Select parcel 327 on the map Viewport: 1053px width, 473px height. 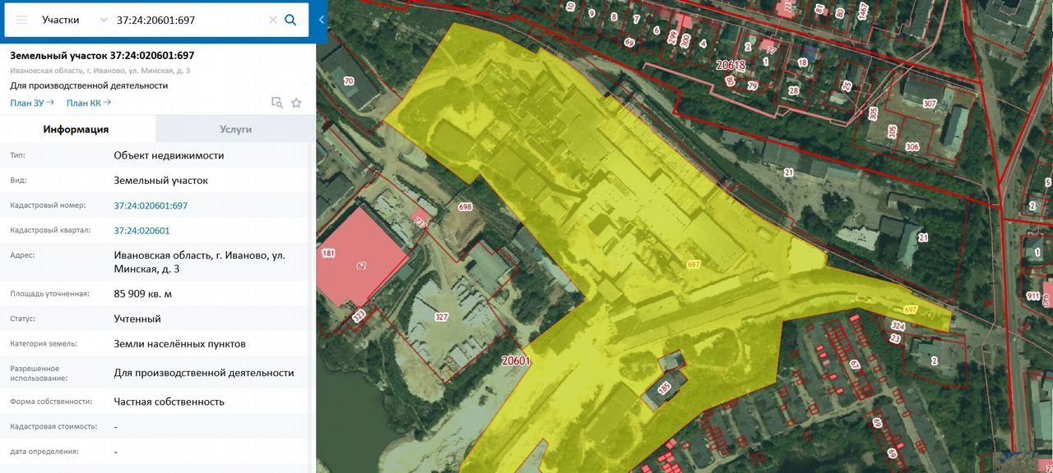[x=441, y=317]
